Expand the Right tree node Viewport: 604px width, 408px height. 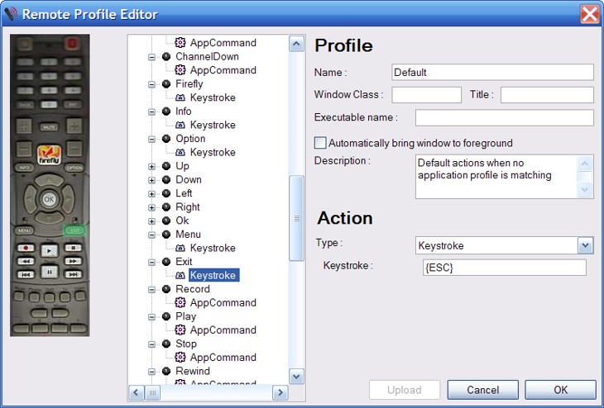pos(151,207)
